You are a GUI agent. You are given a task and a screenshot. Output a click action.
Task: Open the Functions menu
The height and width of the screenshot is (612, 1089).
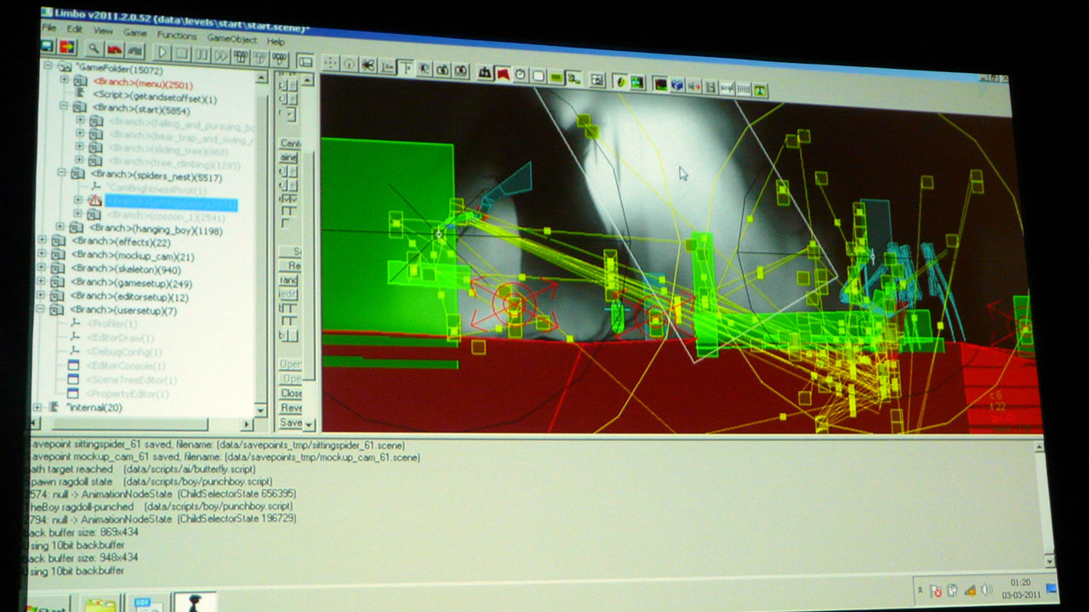tap(177, 36)
